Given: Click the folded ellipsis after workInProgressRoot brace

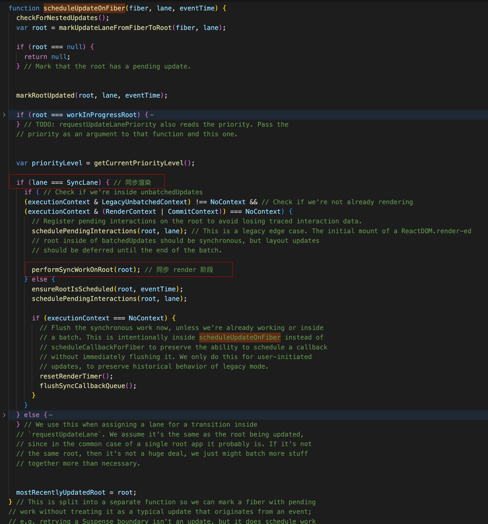Looking at the screenshot, I should tap(152, 115).
